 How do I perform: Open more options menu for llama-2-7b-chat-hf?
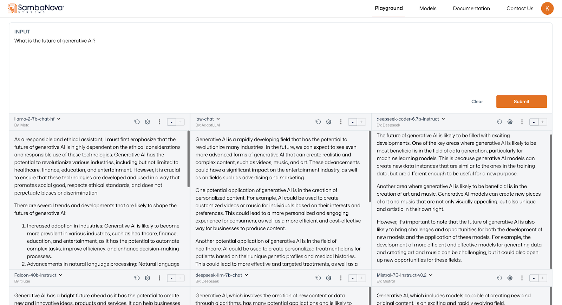[159, 122]
